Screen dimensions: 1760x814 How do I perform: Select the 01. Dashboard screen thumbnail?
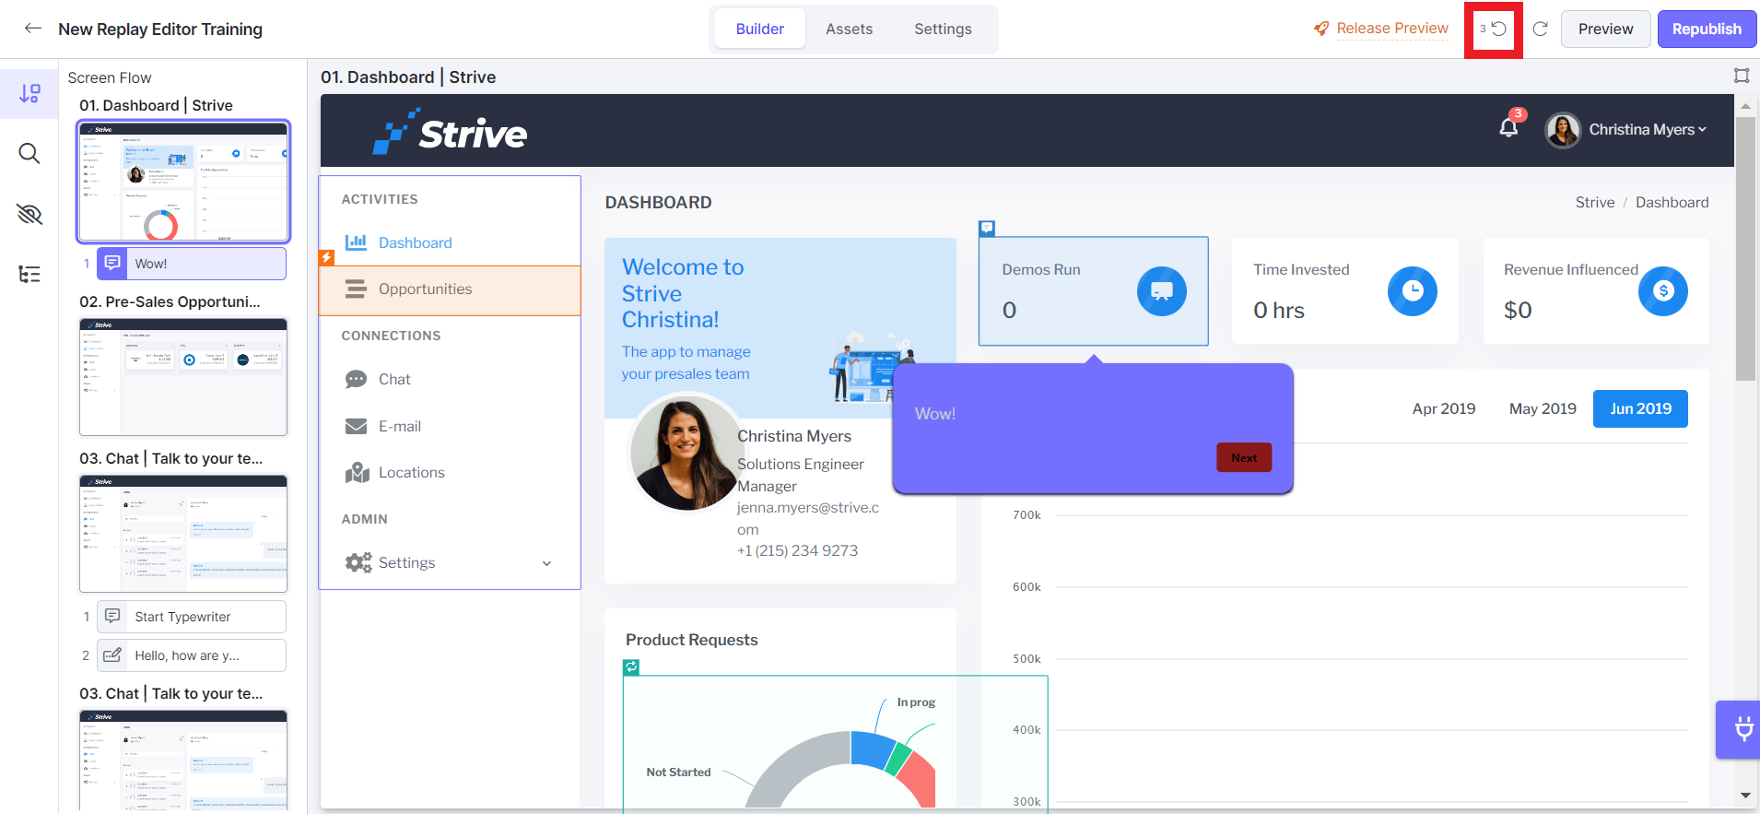(x=183, y=182)
